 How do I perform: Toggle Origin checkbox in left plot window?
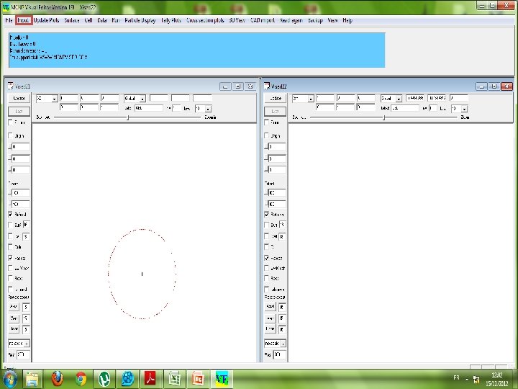click(x=11, y=135)
